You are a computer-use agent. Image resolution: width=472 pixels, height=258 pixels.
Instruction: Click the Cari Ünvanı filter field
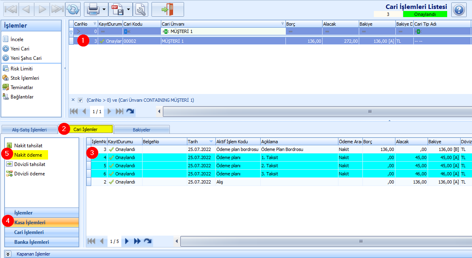pos(223,31)
